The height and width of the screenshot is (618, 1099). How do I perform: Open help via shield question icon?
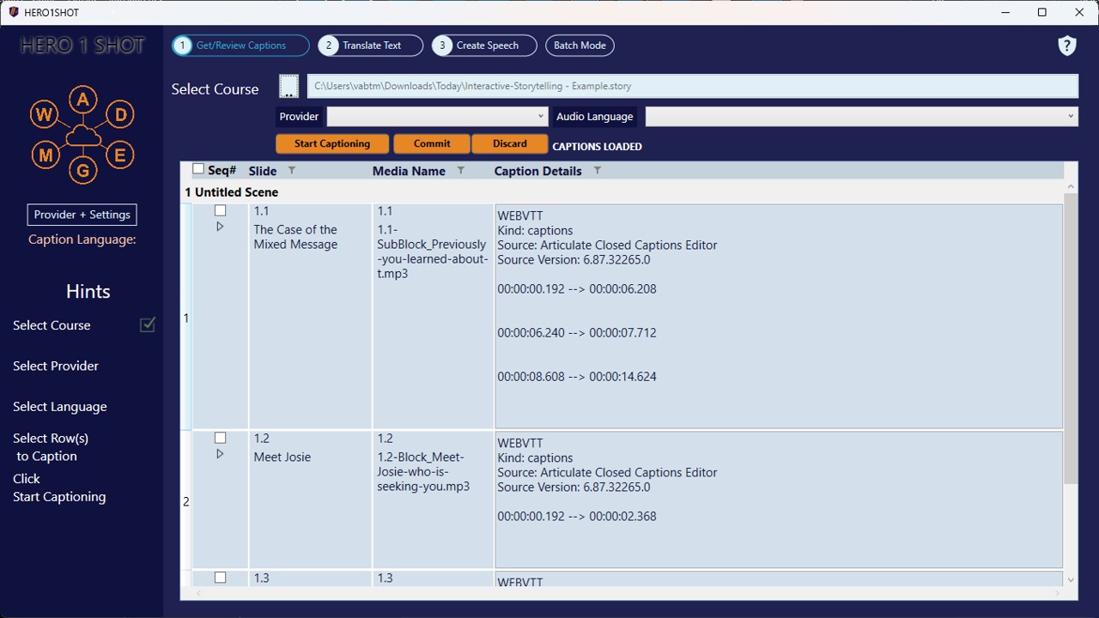tap(1066, 45)
